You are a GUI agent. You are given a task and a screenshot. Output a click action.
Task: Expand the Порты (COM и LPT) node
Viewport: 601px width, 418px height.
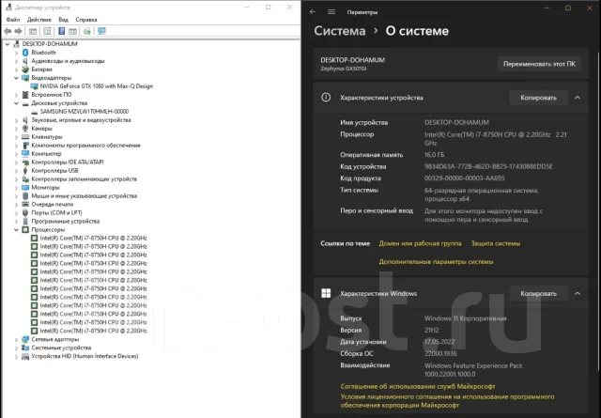point(16,213)
